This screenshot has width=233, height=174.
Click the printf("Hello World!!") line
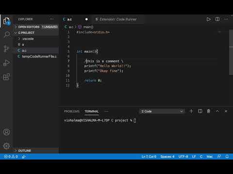pyautogui.click(x=107, y=66)
